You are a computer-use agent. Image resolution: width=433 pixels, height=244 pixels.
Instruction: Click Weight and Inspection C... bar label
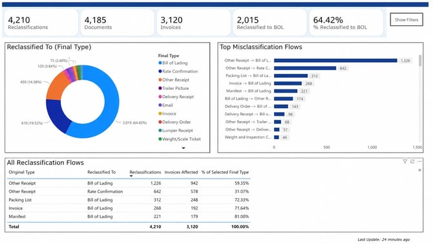click(248, 137)
